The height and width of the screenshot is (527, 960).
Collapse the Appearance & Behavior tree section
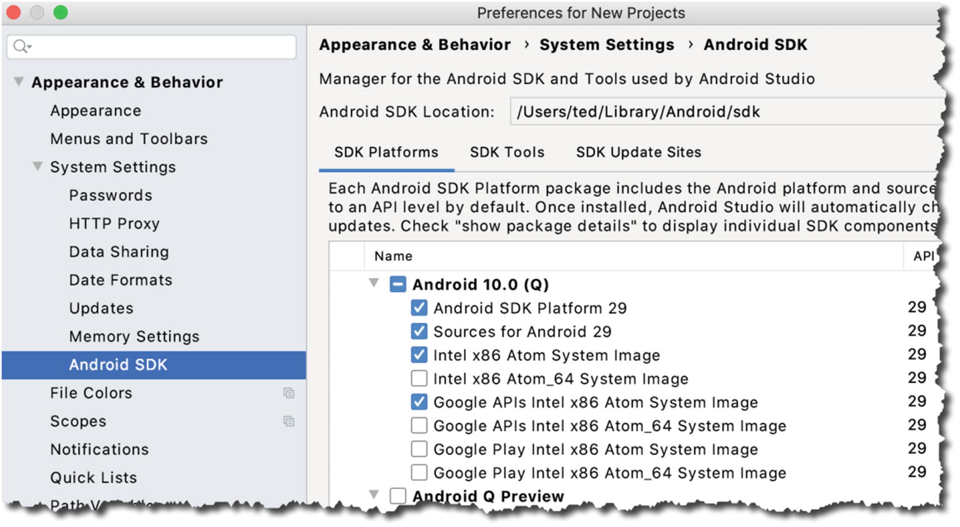tap(18, 82)
